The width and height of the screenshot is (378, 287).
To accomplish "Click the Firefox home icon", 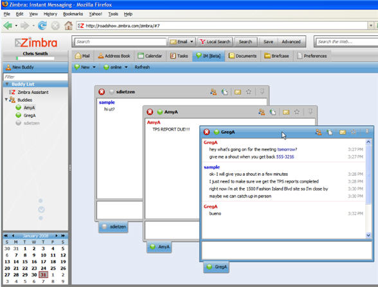I will [x=68, y=25].
